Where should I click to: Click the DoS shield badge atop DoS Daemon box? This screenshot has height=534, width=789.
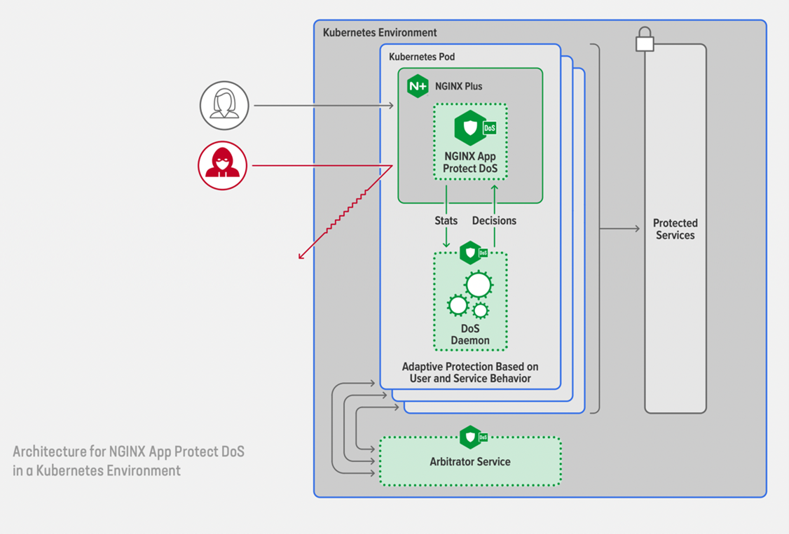pyautogui.click(x=474, y=253)
